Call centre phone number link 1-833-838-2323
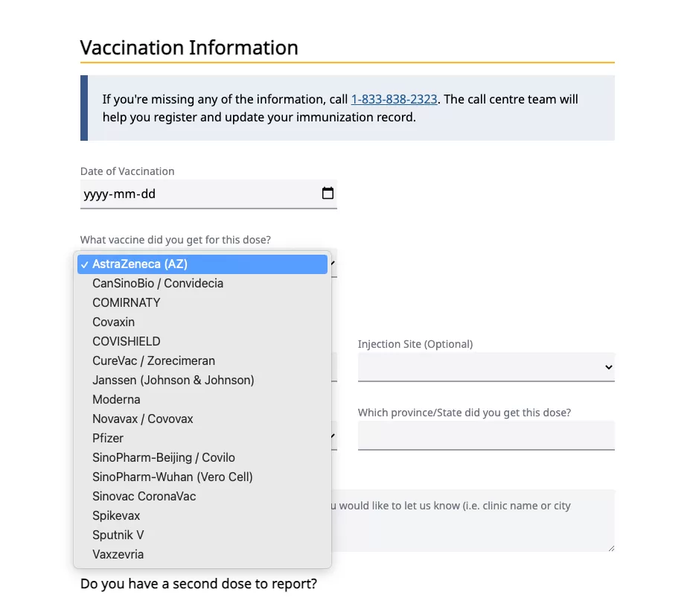Screen dimensions: 693x601 (394, 99)
